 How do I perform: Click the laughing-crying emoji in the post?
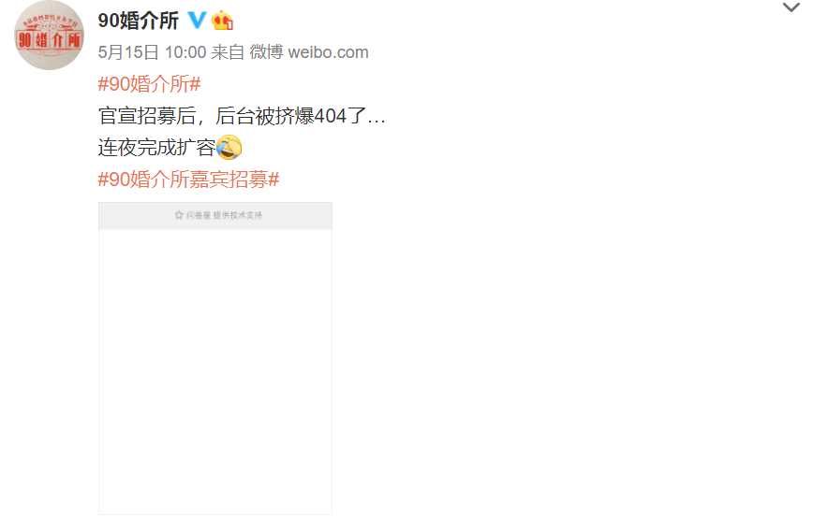point(229,147)
